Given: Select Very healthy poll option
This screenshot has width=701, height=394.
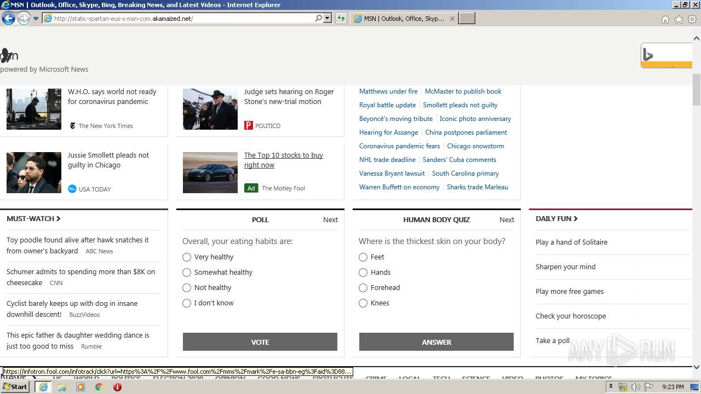Looking at the screenshot, I should click(187, 257).
